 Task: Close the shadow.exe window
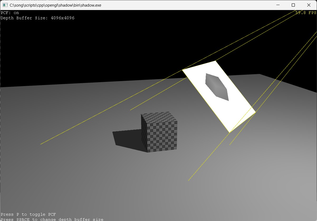309,5
